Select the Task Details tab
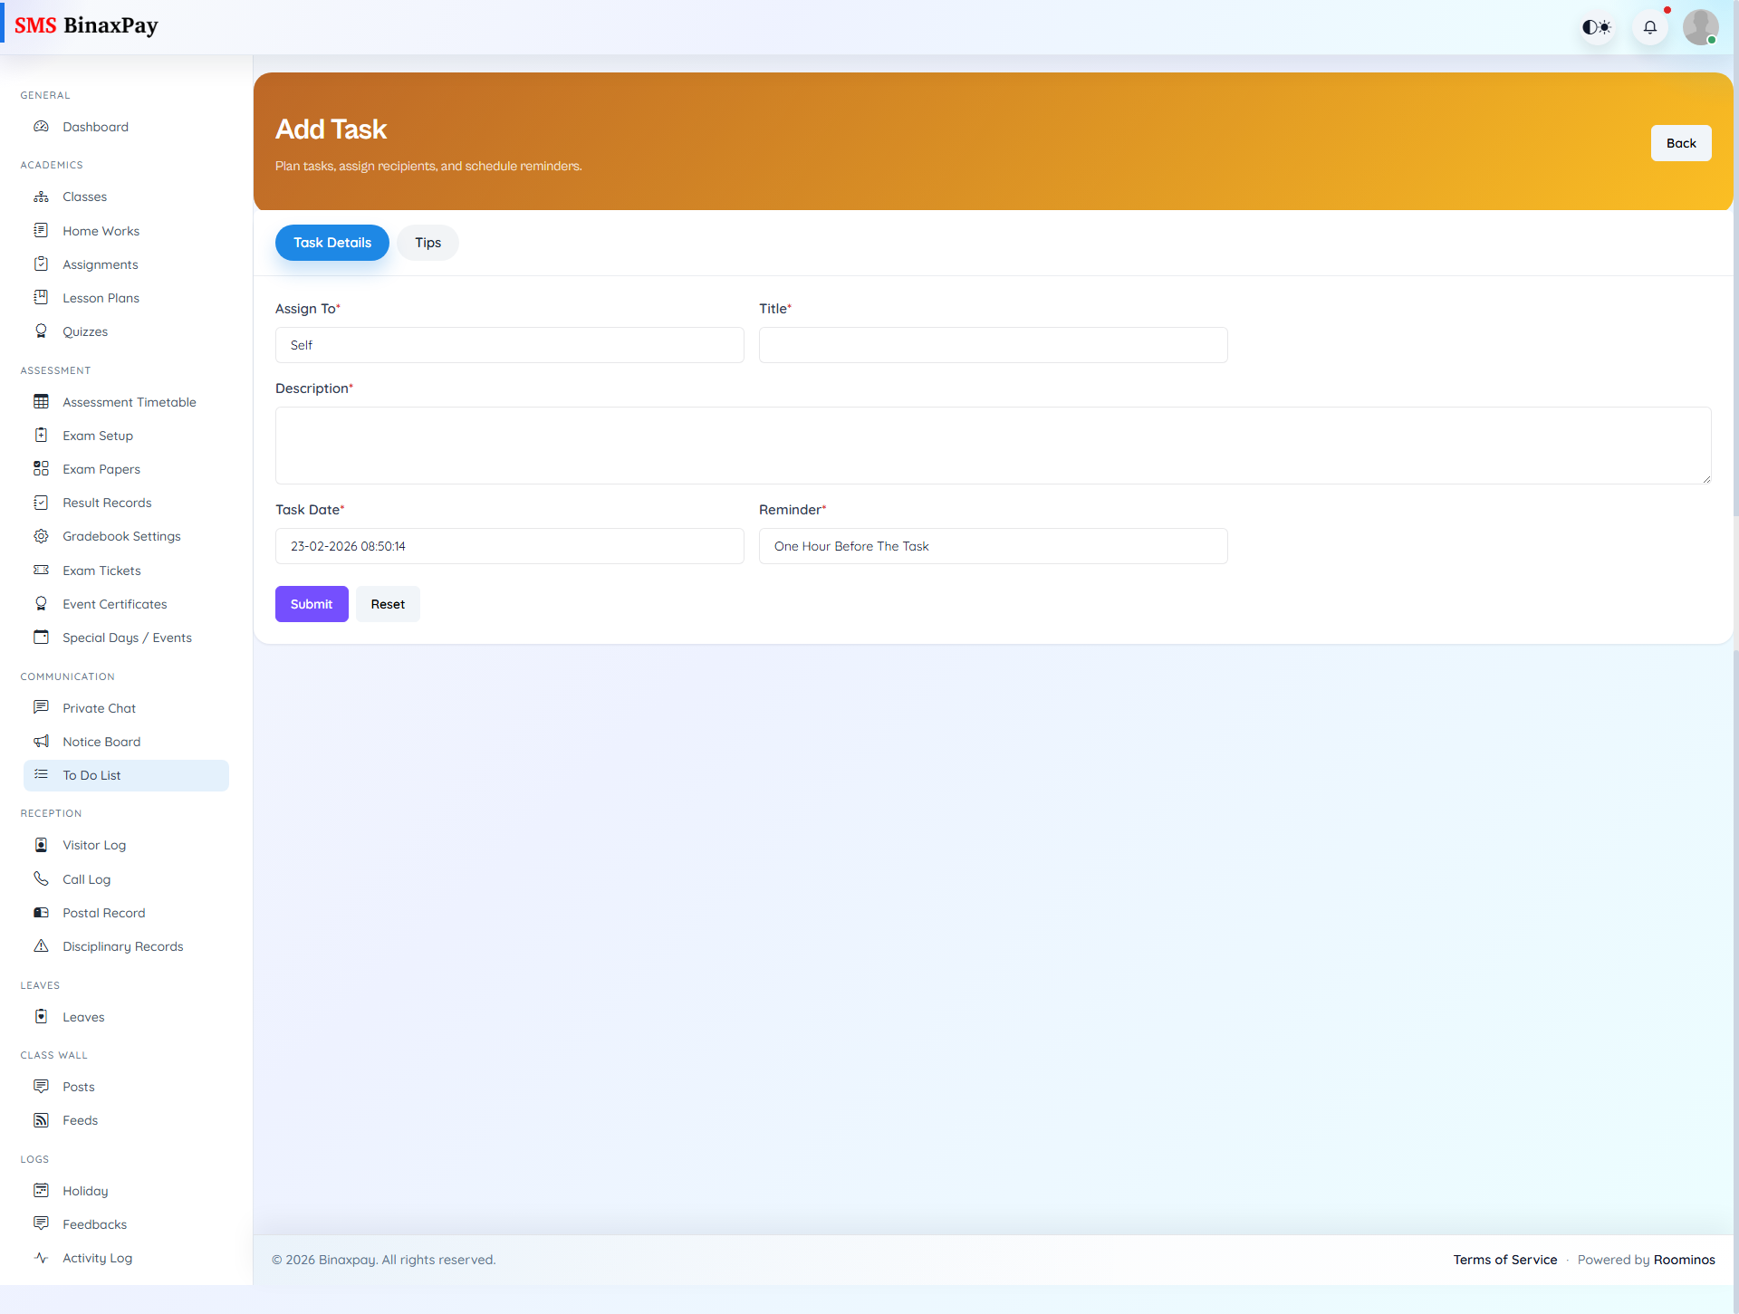The height and width of the screenshot is (1314, 1739). [331, 243]
